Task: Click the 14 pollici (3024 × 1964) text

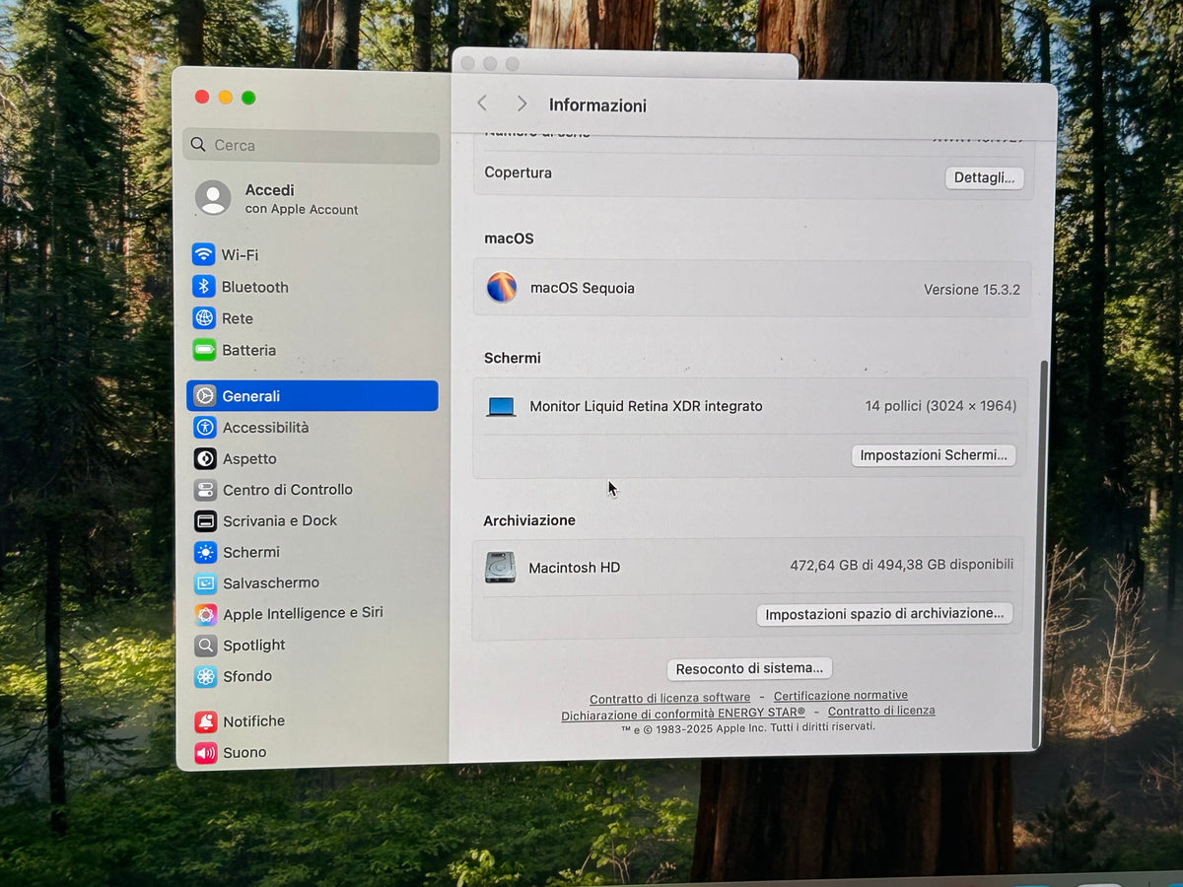Action: point(940,406)
